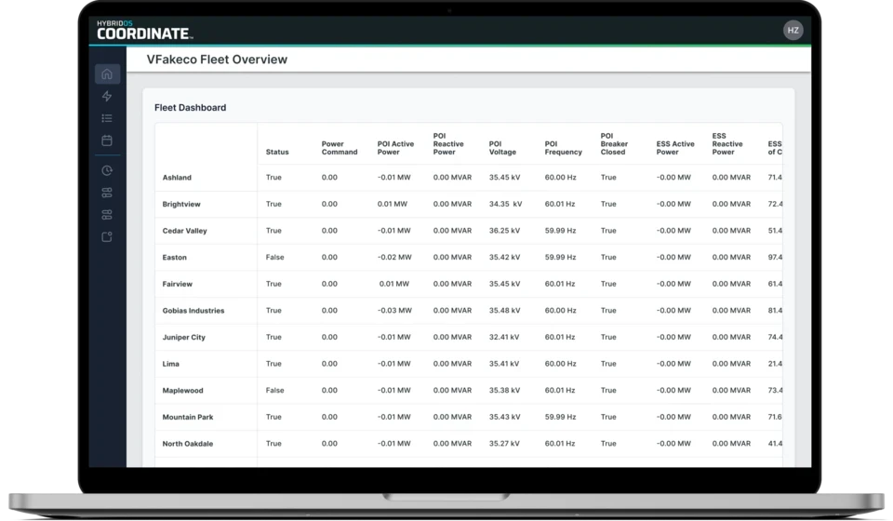Select the bulleted list sidebar icon
The width and height of the screenshot is (893, 521).
coord(107,118)
